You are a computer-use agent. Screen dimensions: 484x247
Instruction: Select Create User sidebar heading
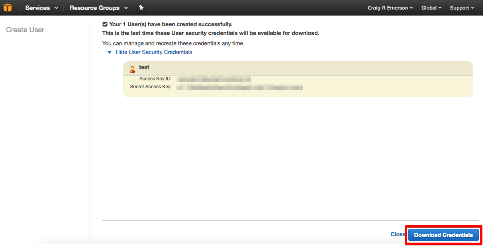coord(25,30)
